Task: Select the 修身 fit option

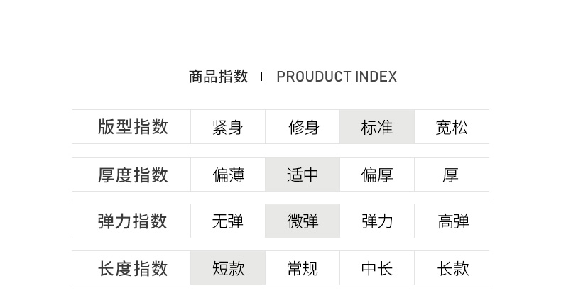Action: coord(303,128)
